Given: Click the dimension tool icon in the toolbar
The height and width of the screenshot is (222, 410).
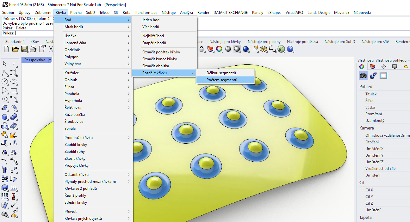Looking at the screenshot, I should 272,49.
